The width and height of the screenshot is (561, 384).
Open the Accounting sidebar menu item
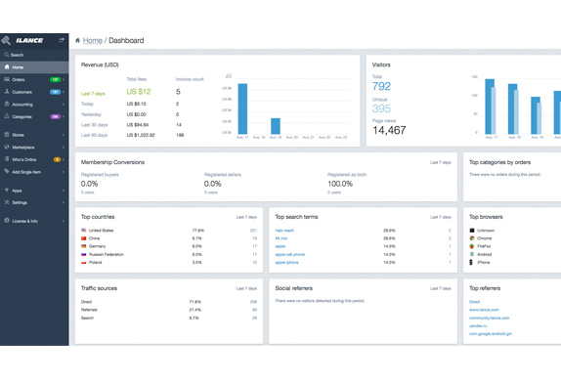34,105
